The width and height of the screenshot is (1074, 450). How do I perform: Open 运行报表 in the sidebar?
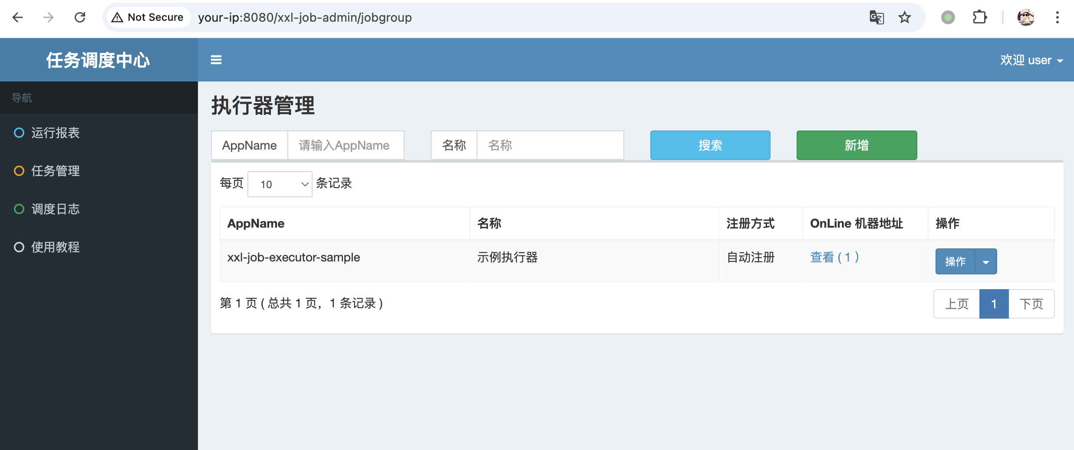[55, 133]
